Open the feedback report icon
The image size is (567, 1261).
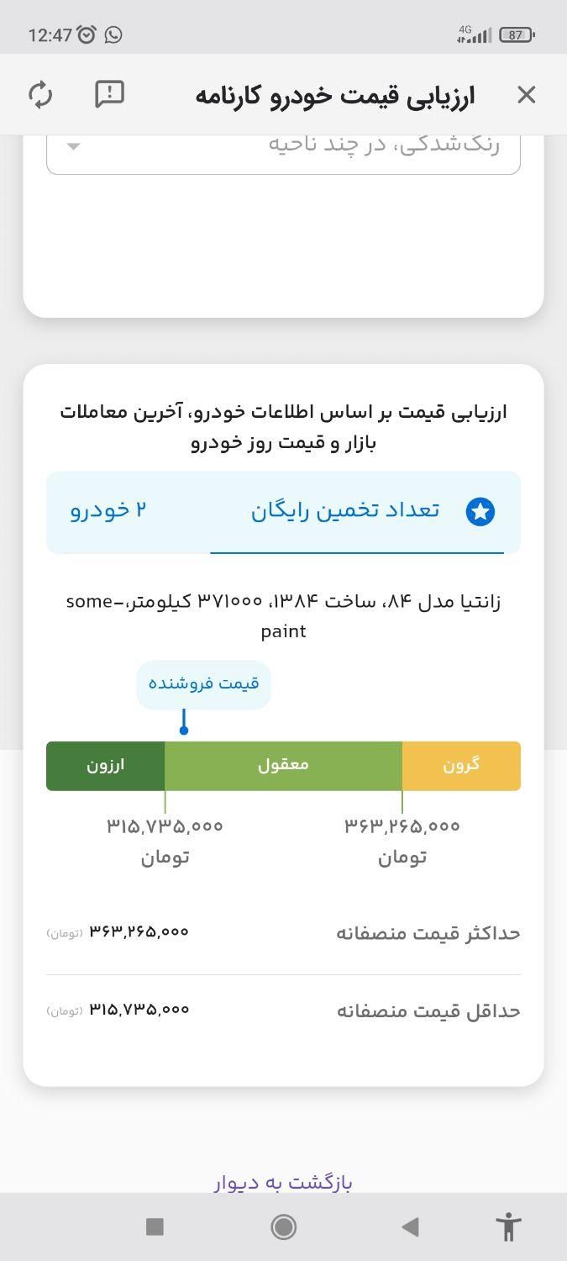pos(109,94)
